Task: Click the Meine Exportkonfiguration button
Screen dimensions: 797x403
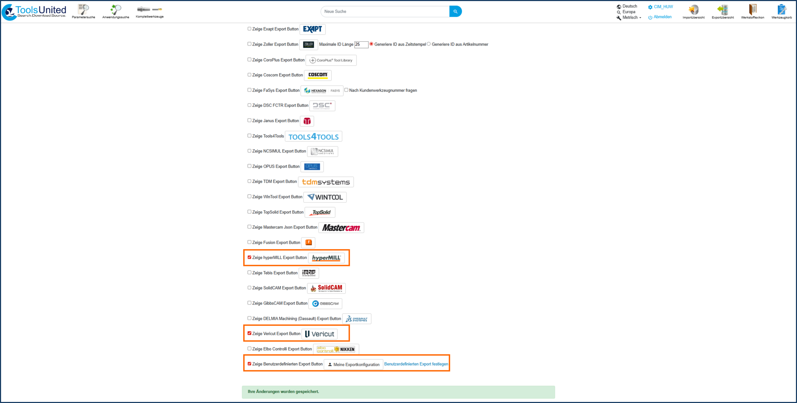Action: [x=354, y=365]
